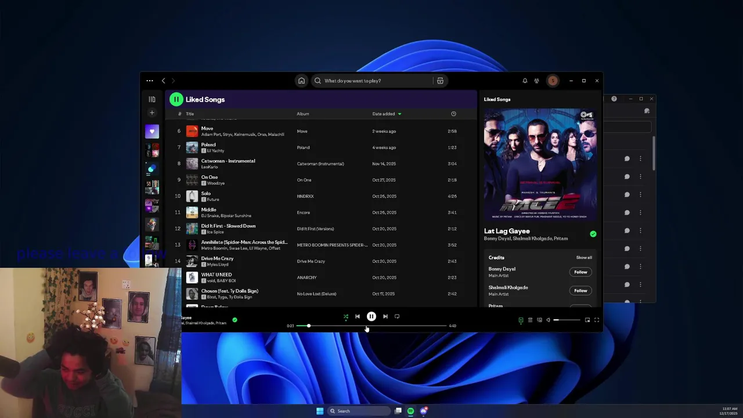Open artist Lil Yachty

[215, 151]
